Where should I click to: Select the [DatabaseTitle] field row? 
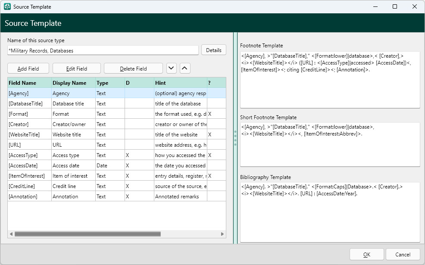[x=117, y=103]
